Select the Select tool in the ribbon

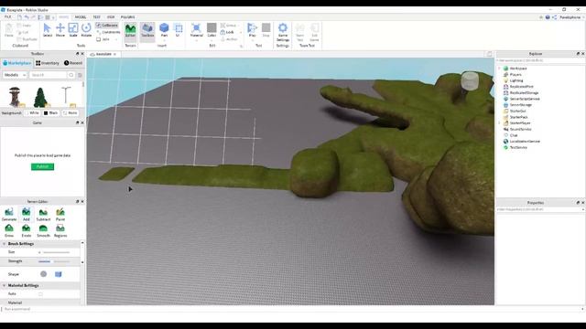(47, 30)
